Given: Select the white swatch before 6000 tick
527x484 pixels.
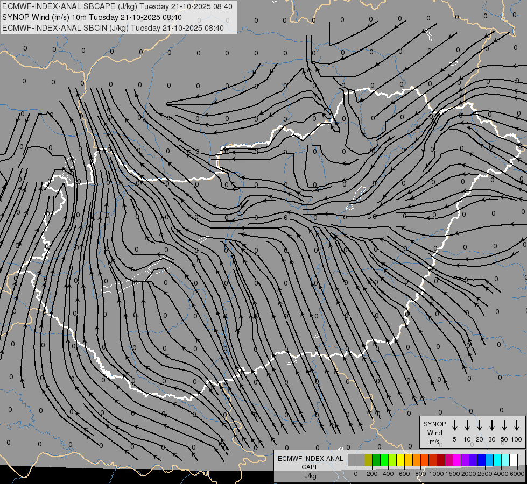Looking at the screenshot, I should (x=514, y=460).
